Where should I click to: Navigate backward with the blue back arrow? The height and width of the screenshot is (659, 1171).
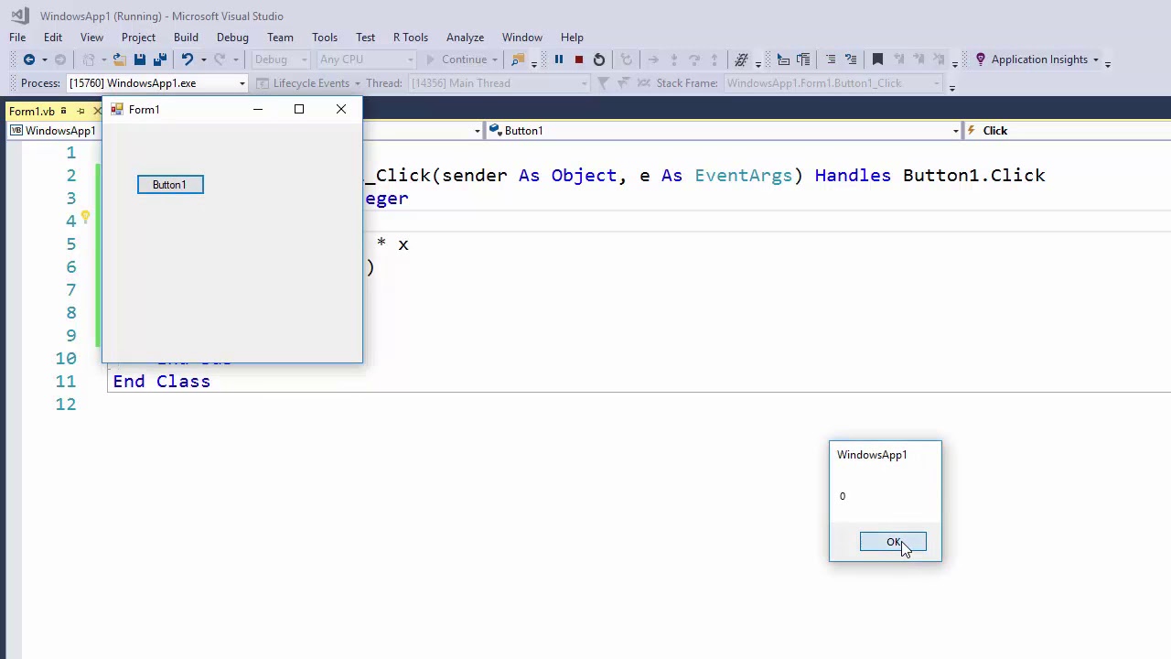pos(29,59)
